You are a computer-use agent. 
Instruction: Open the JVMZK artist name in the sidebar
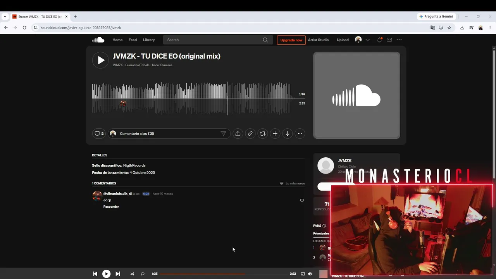tap(345, 160)
